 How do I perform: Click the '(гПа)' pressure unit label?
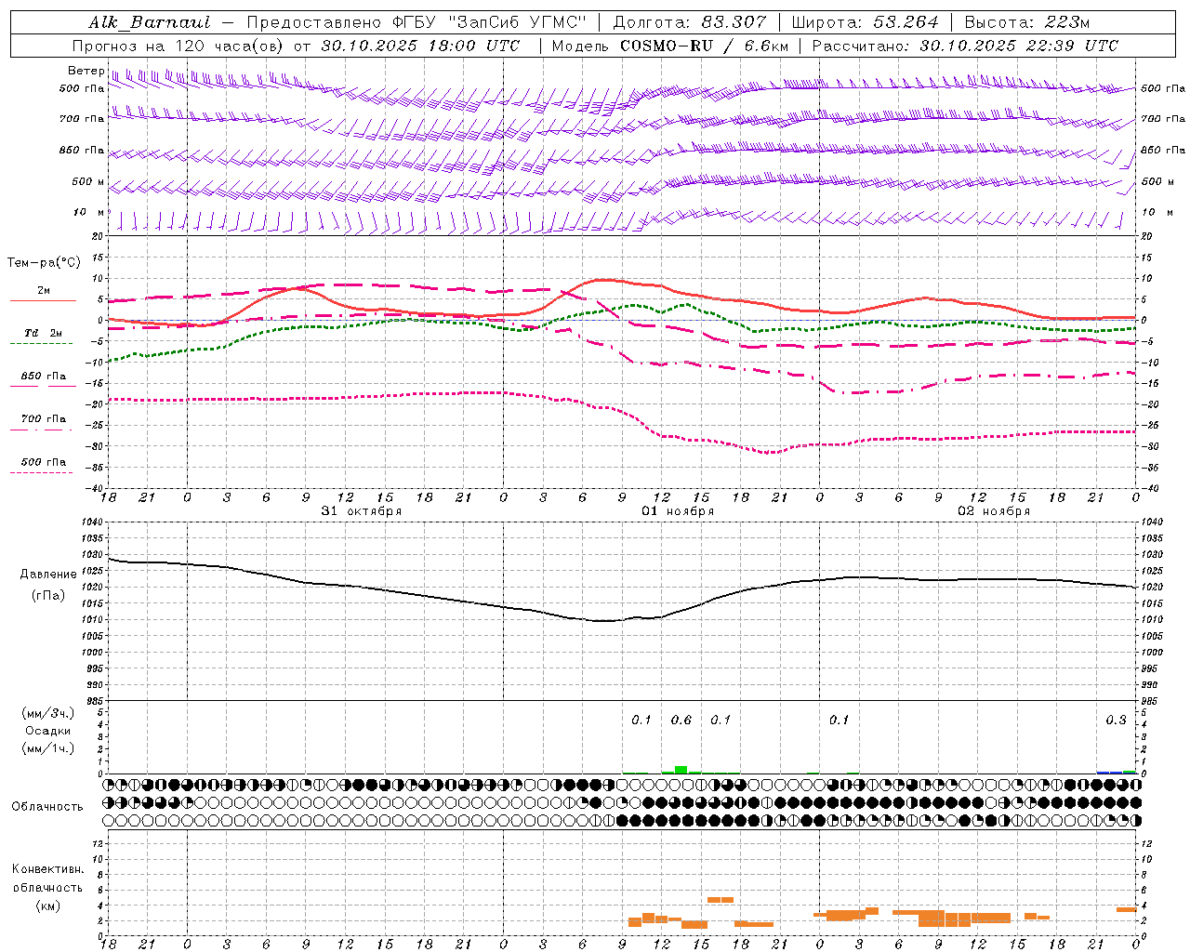click(x=48, y=595)
